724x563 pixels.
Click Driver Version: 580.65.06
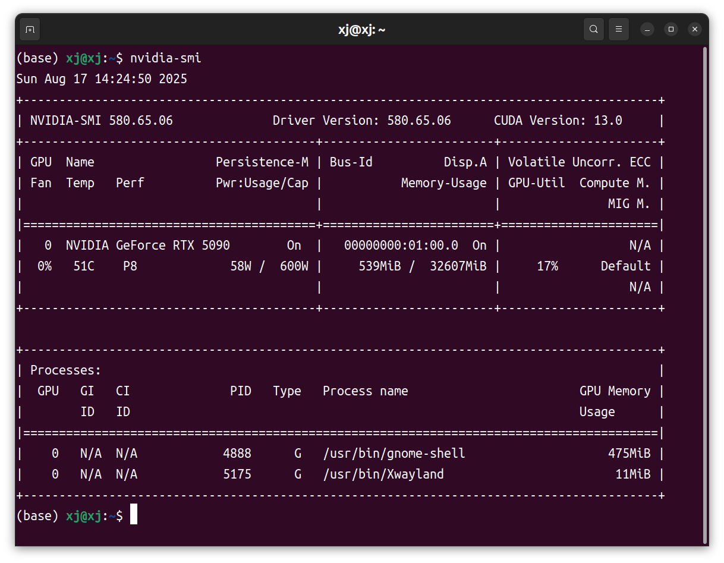pyautogui.click(x=362, y=121)
